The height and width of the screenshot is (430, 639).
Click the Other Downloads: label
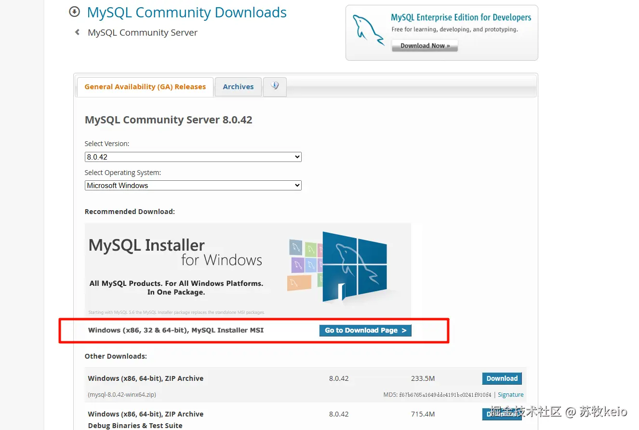coord(116,356)
